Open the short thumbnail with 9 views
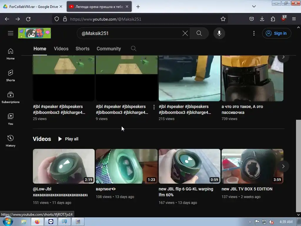This screenshot has width=301, height=226. point(127,78)
